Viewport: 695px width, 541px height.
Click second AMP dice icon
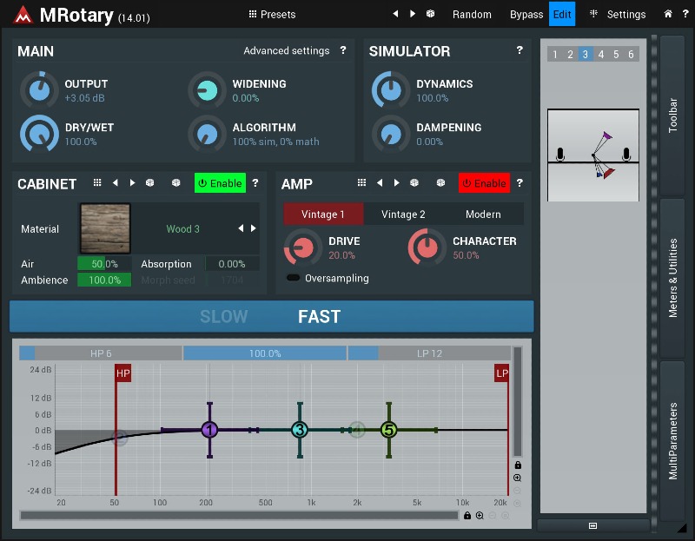point(440,182)
